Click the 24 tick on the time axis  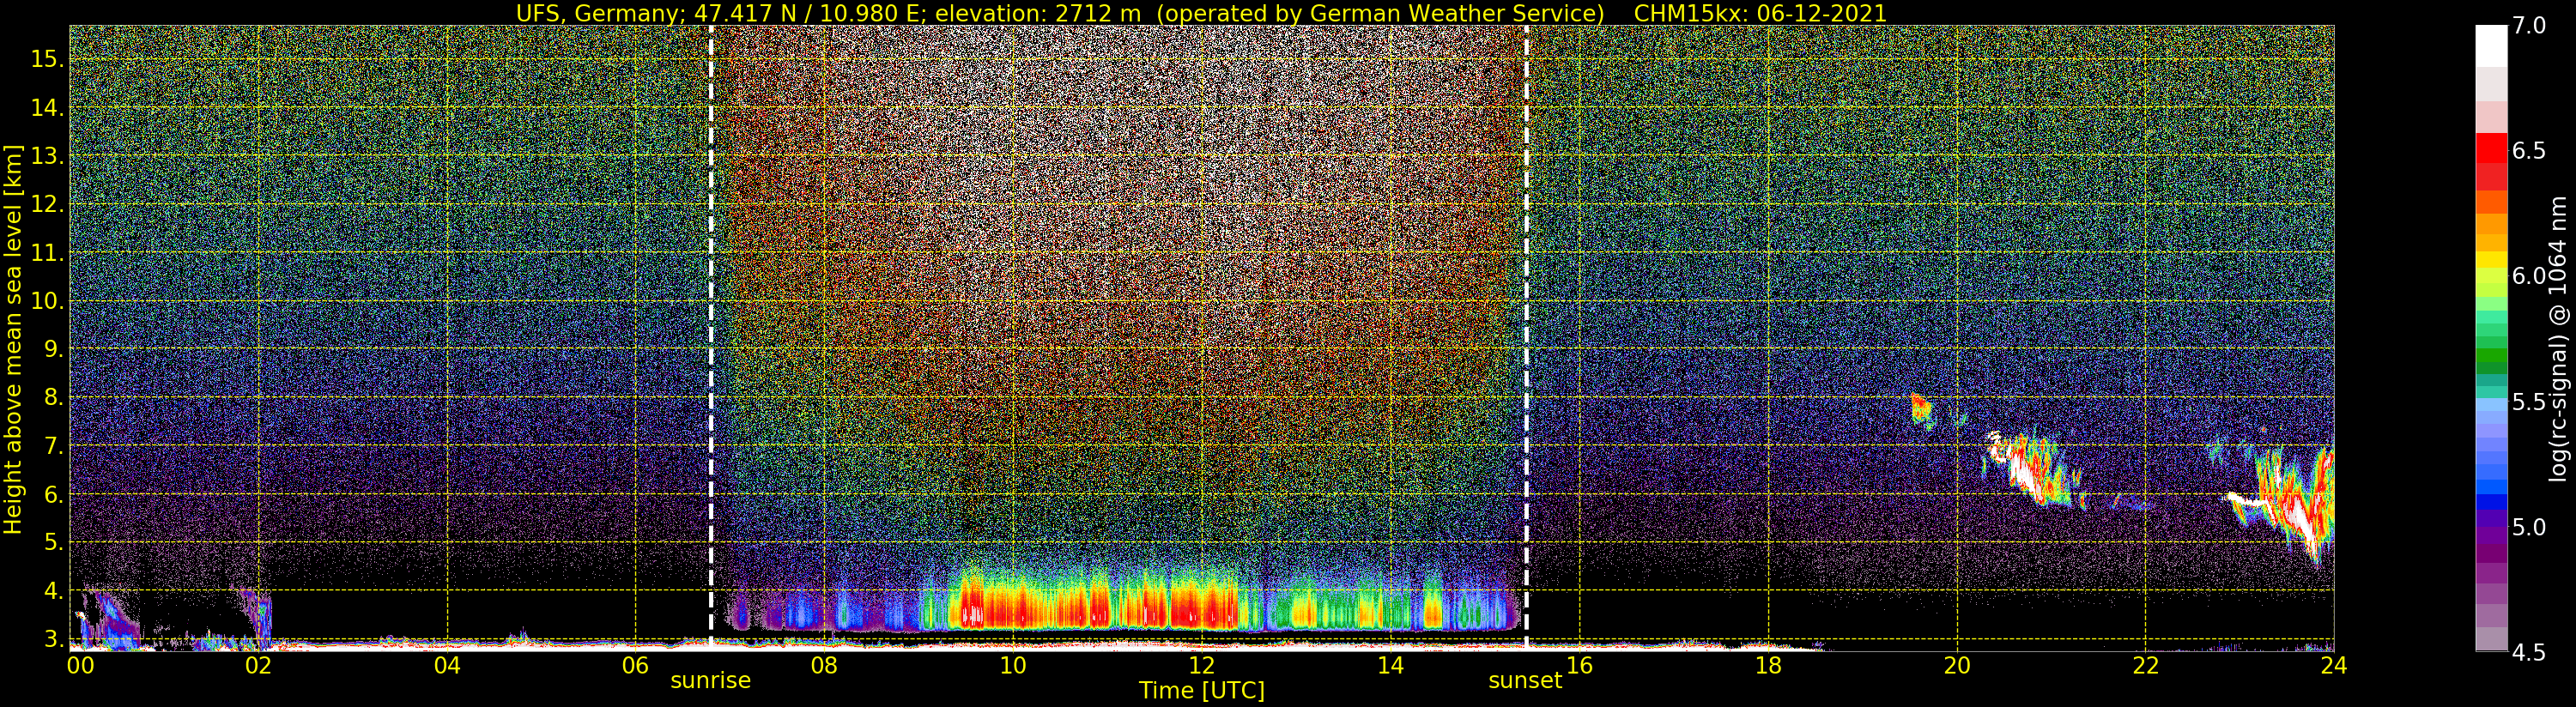(2333, 665)
